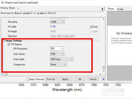
Task: Open the Dialog Theme arrow menu button
Action: [102, 9]
